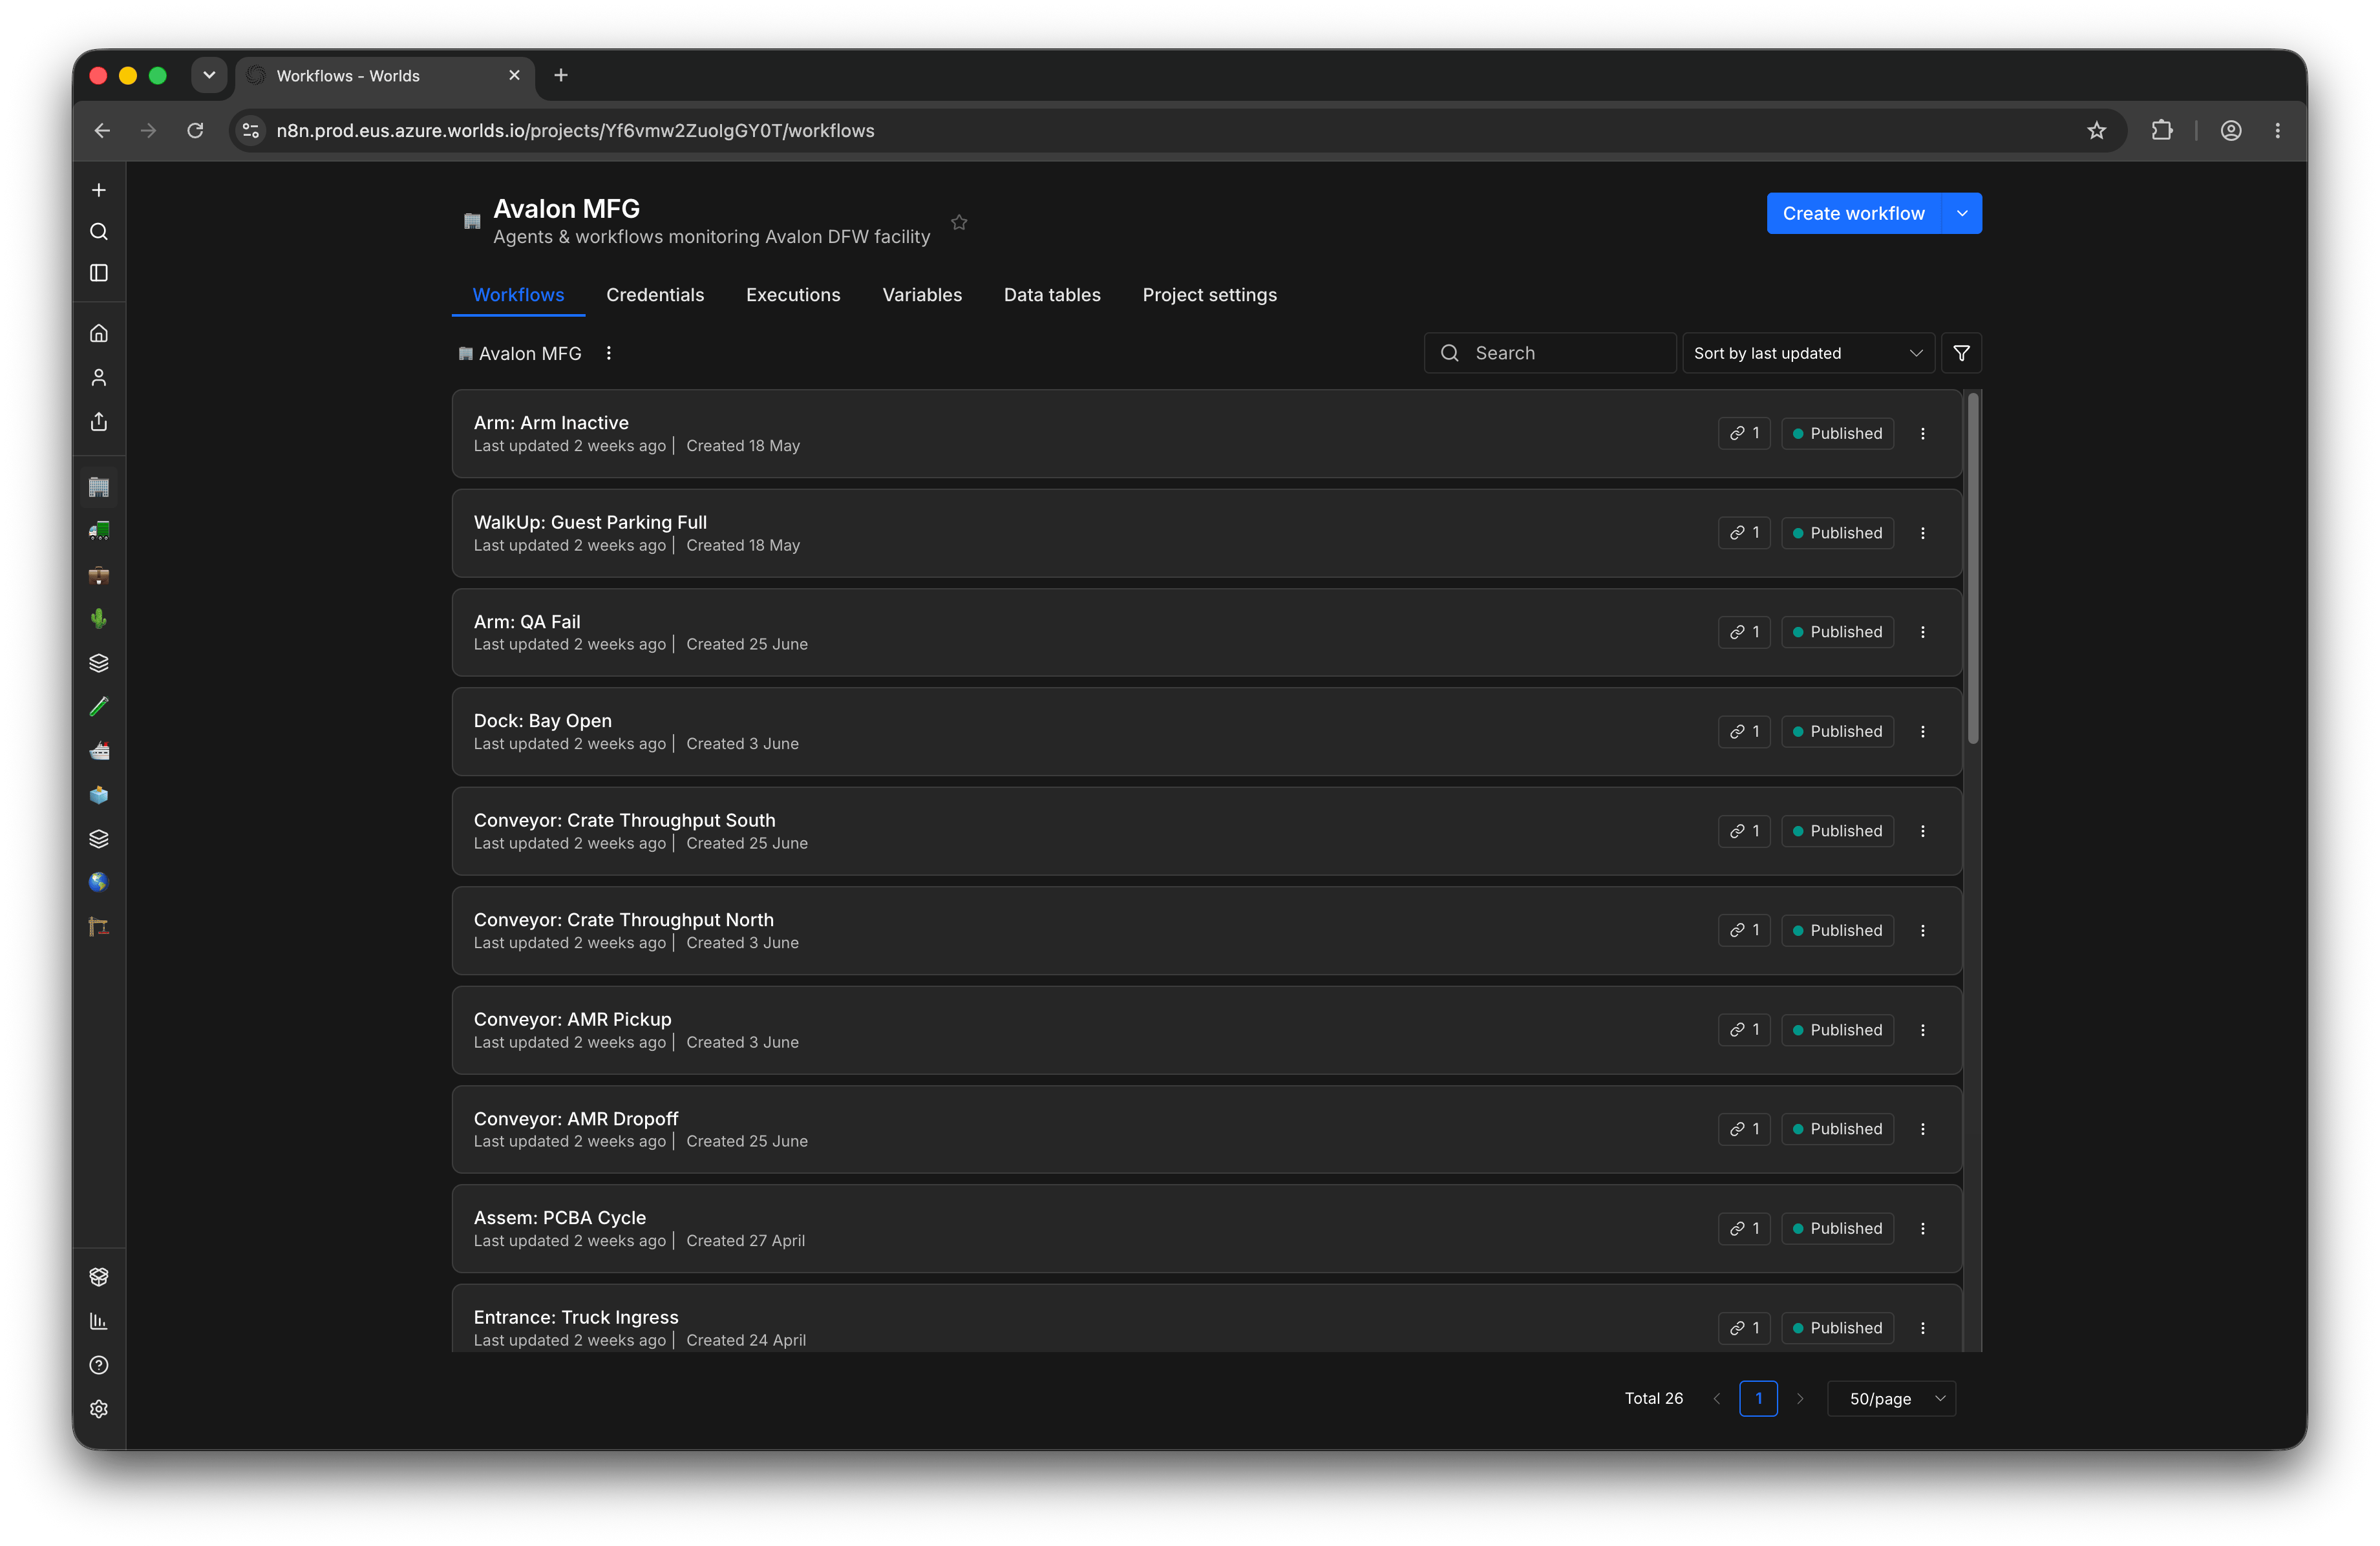Switch to the Credentials tab

pyautogui.click(x=655, y=295)
